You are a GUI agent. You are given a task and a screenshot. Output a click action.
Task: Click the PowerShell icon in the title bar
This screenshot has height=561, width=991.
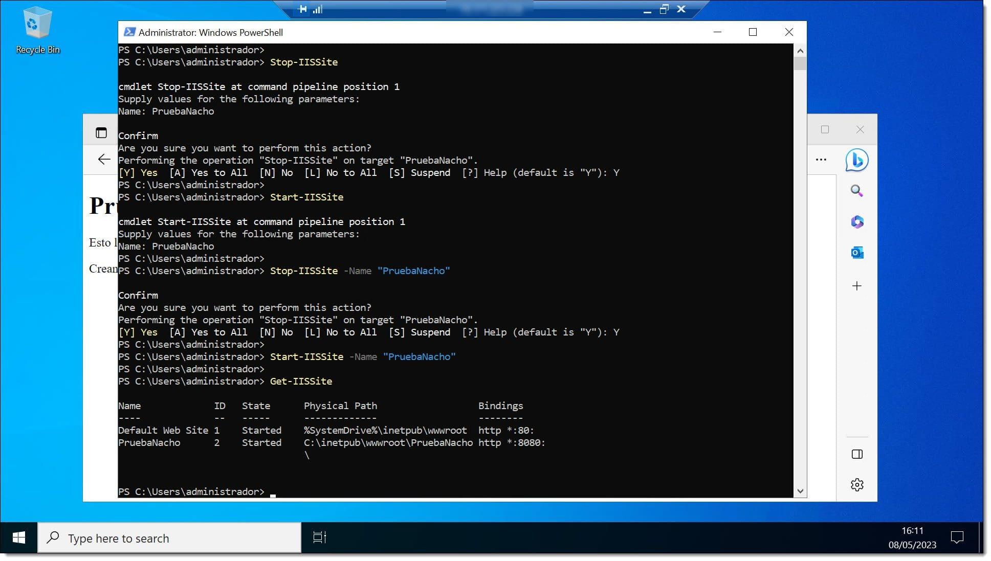click(129, 32)
